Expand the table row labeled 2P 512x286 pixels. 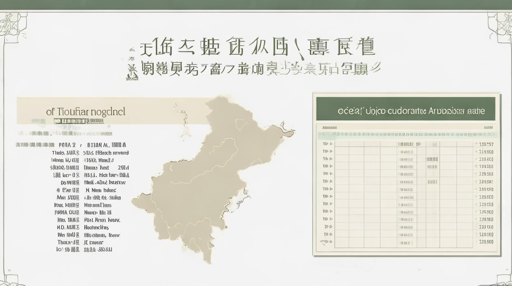pos(331,227)
